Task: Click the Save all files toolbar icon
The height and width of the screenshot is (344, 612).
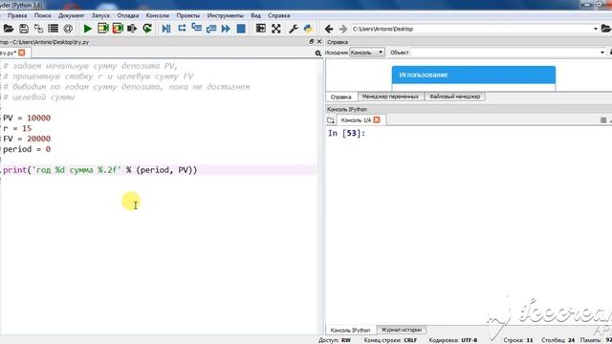Action: (x=38, y=29)
